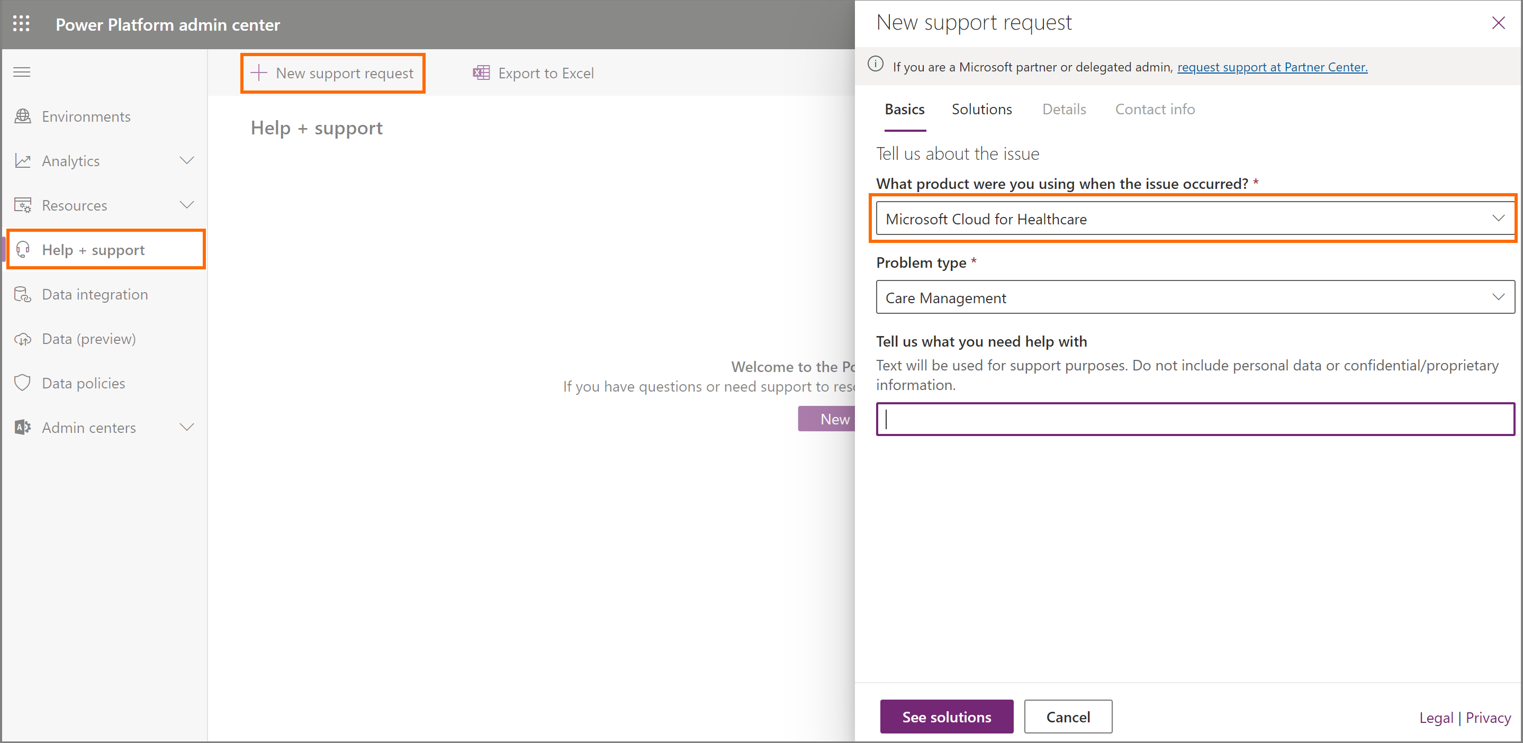
Task: Open request support at Partner Center link
Action: pyautogui.click(x=1272, y=67)
